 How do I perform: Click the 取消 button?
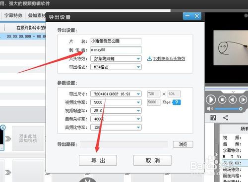point(152,160)
